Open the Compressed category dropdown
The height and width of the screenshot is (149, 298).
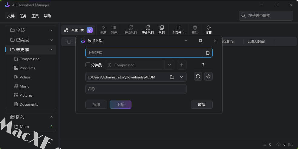coord(170,65)
